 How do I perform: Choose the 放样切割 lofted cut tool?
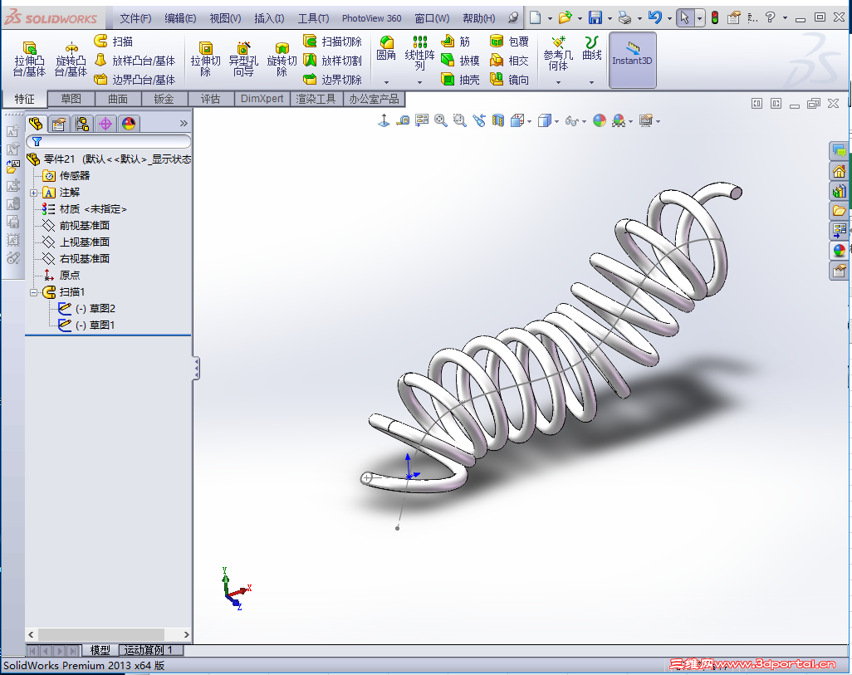[x=332, y=61]
